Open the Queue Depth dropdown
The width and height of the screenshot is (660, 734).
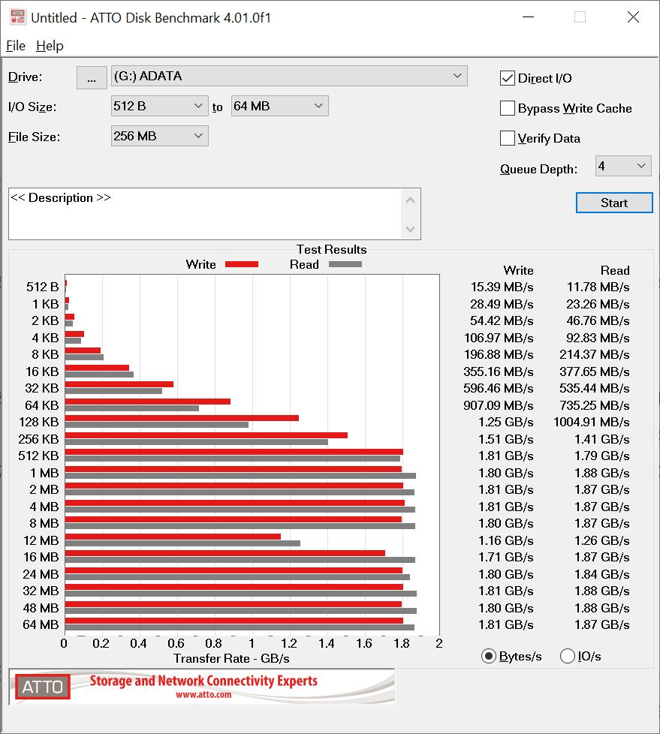pyautogui.click(x=623, y=166)
